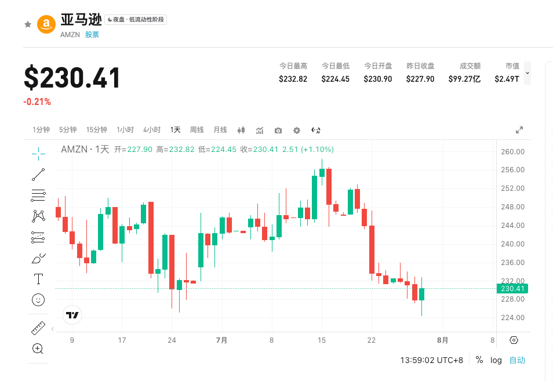This screenshot has width=553, height=381.
Task: Click the zoom in magnifier tool
Action: coord(38,349)
